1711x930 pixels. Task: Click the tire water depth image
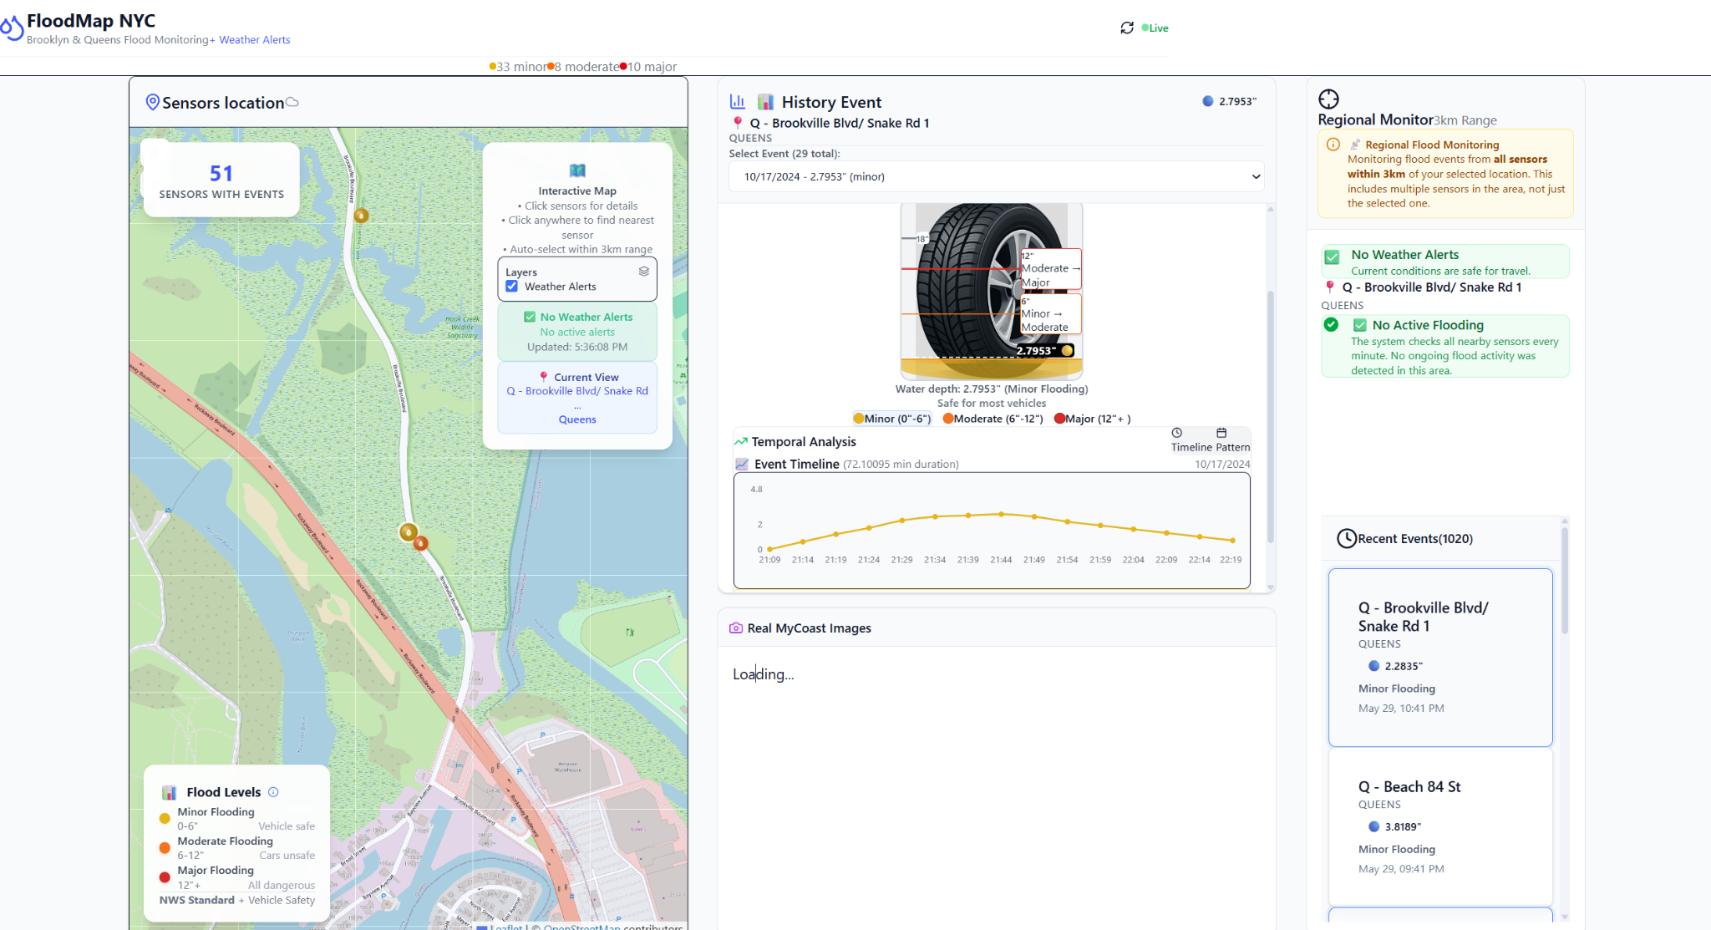(x=991, y=291)
